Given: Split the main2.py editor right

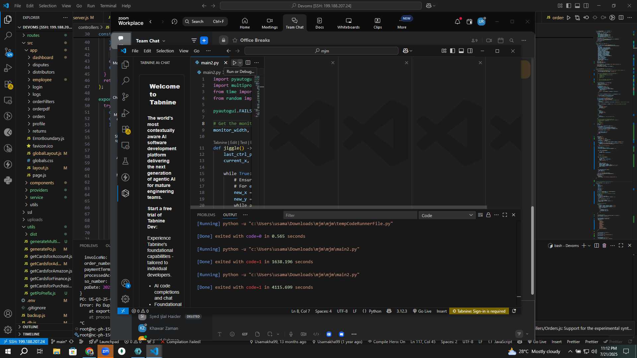Looking at the screenshot, I should [x=248, y=63].
